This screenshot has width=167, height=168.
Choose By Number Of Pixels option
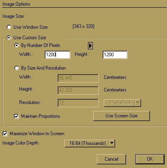[17, 45]
